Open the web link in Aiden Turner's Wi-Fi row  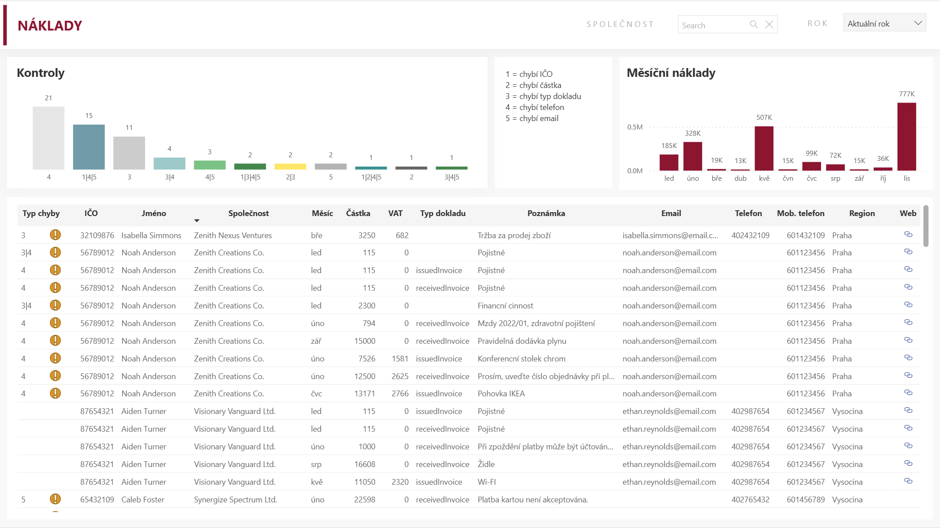[908, 481]
